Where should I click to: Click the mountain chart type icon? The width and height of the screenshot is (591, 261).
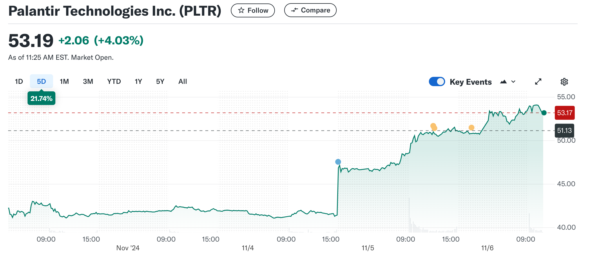click(503, 82)
